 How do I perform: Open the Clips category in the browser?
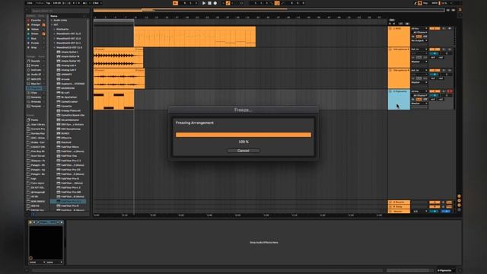tap(35, 93)
